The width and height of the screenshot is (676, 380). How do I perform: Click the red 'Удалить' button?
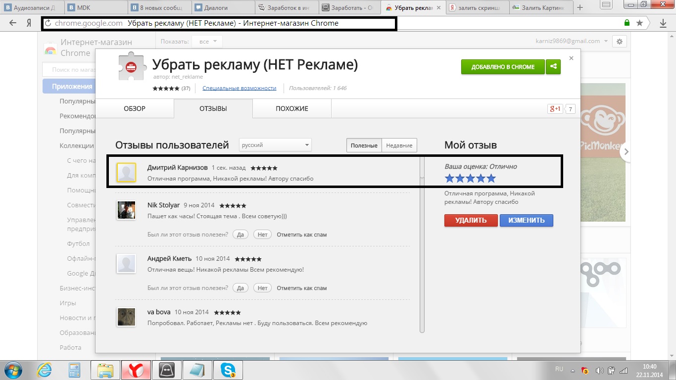point(471,220)
